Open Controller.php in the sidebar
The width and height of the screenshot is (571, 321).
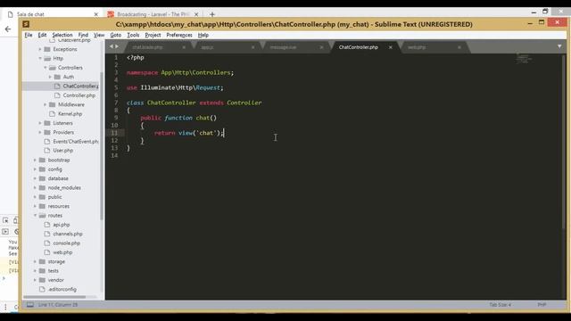tap(79, 95)
